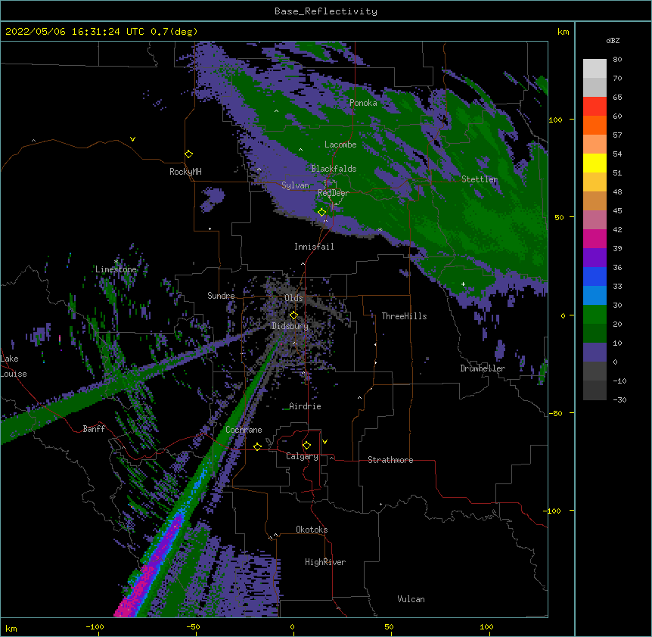Select the yellow diamond marker below Cochrane
The height and width of the screenshot is (637, 652).
[257, 447]
